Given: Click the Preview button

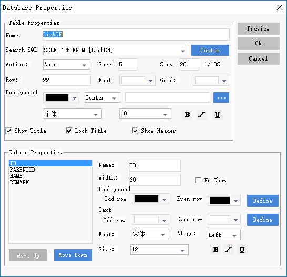Looking at the screenshot, I should [x=259, y=28].
